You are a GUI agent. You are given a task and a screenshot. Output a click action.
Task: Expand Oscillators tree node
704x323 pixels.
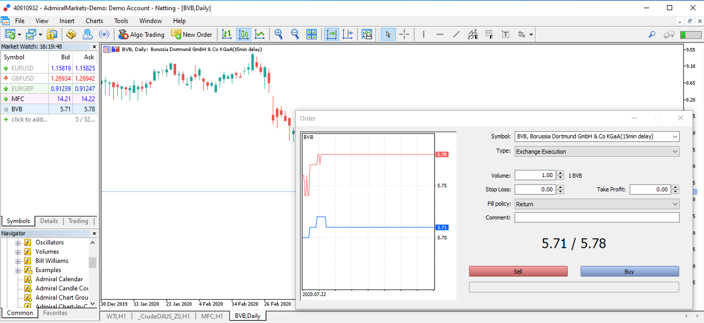18,243
